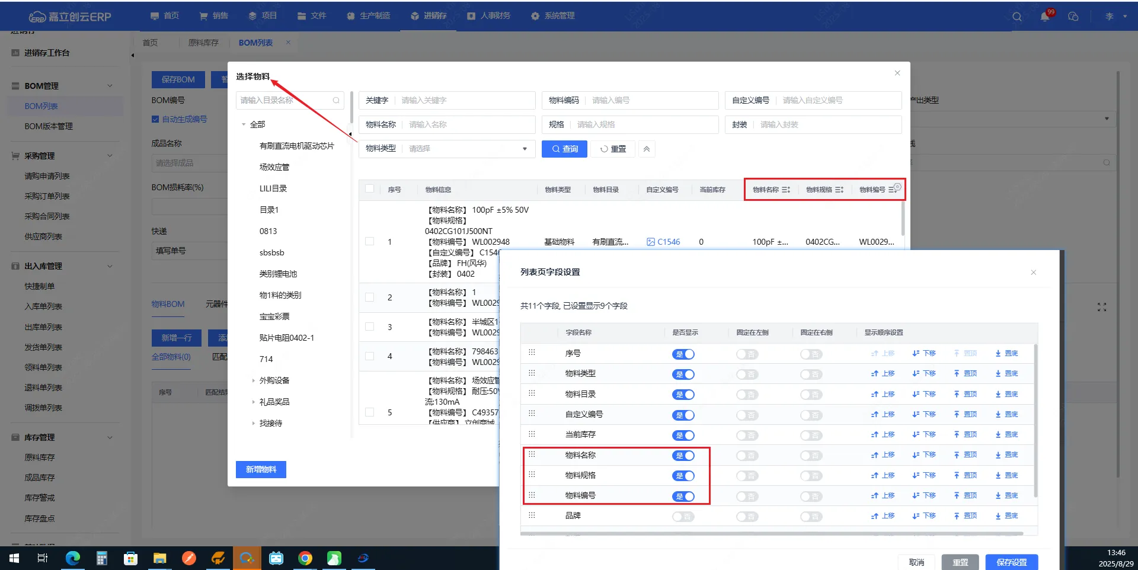Screen dimensions: 1138x570
Task: Click the field settings vertical scrollbar
Action: tap(1035, 421)
